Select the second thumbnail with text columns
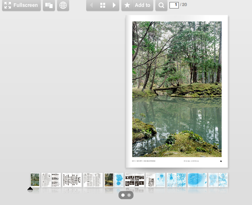The image size is (252, 205). [x=51, y=180]
